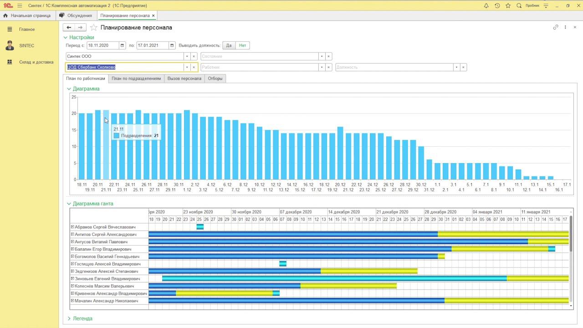Open the Вызов персонала tab
The width and height of the screenshot is (583, 328).
(184, 78)
